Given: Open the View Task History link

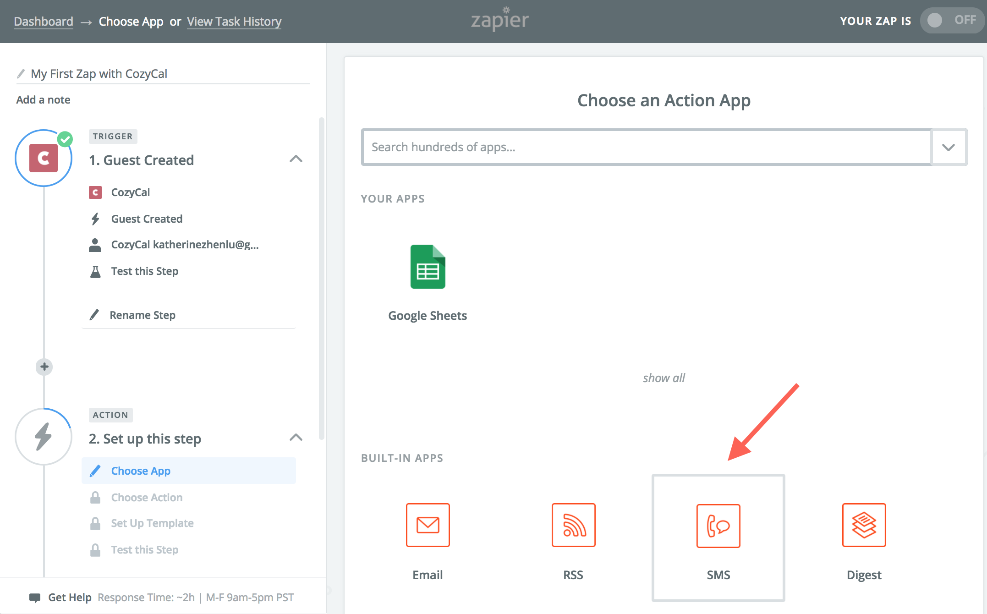Looking at the screenshot, I should [x=234, y=22].
